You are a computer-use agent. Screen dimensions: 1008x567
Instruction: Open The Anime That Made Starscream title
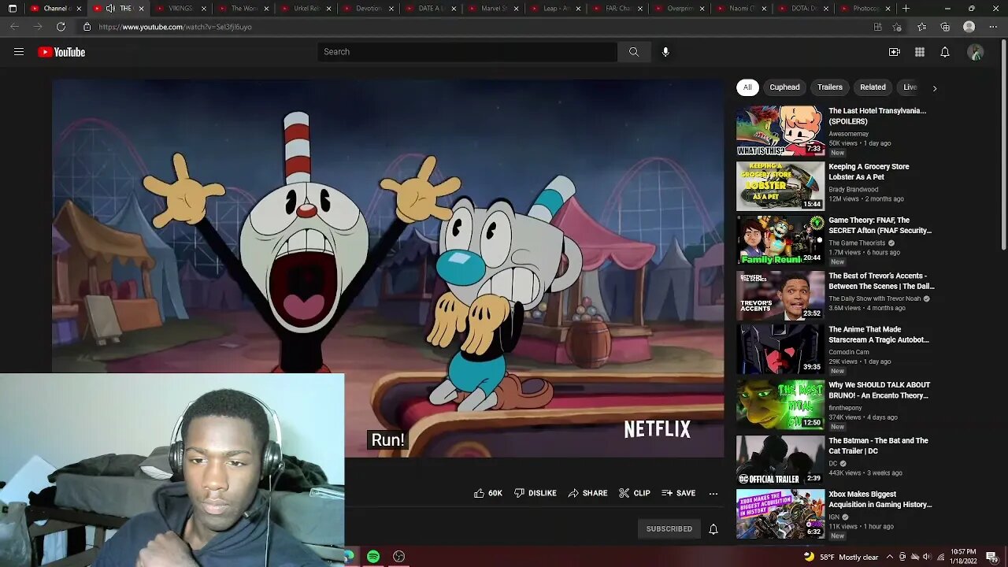879,335
